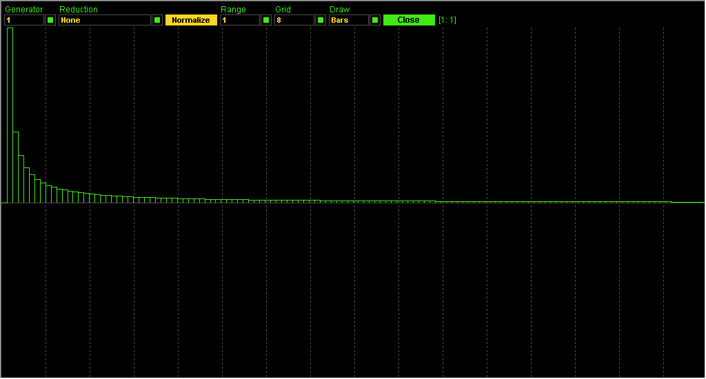
Task: Click the green square beside Range field
Action: pos(266,20)
